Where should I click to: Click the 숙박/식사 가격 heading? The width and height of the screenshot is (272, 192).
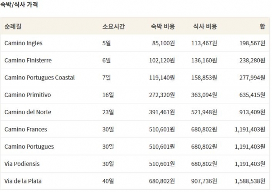pos(19,5)
